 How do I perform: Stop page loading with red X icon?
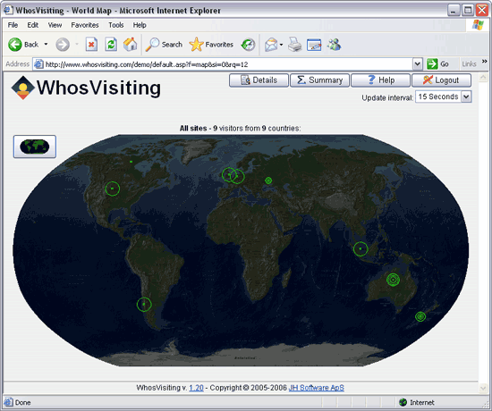tap(91, 45)
